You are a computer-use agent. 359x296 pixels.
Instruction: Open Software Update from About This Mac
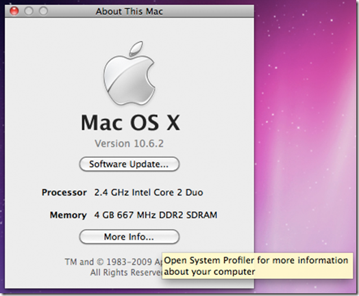click(129, 164)
